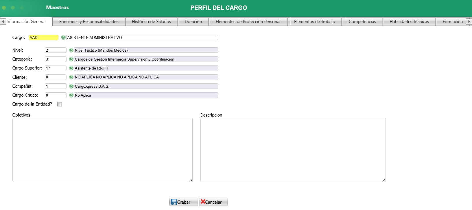Screen dimensions: 472x210
Task: Click the Cargos de Gestión Intermedia description
Action: point(146,59)
